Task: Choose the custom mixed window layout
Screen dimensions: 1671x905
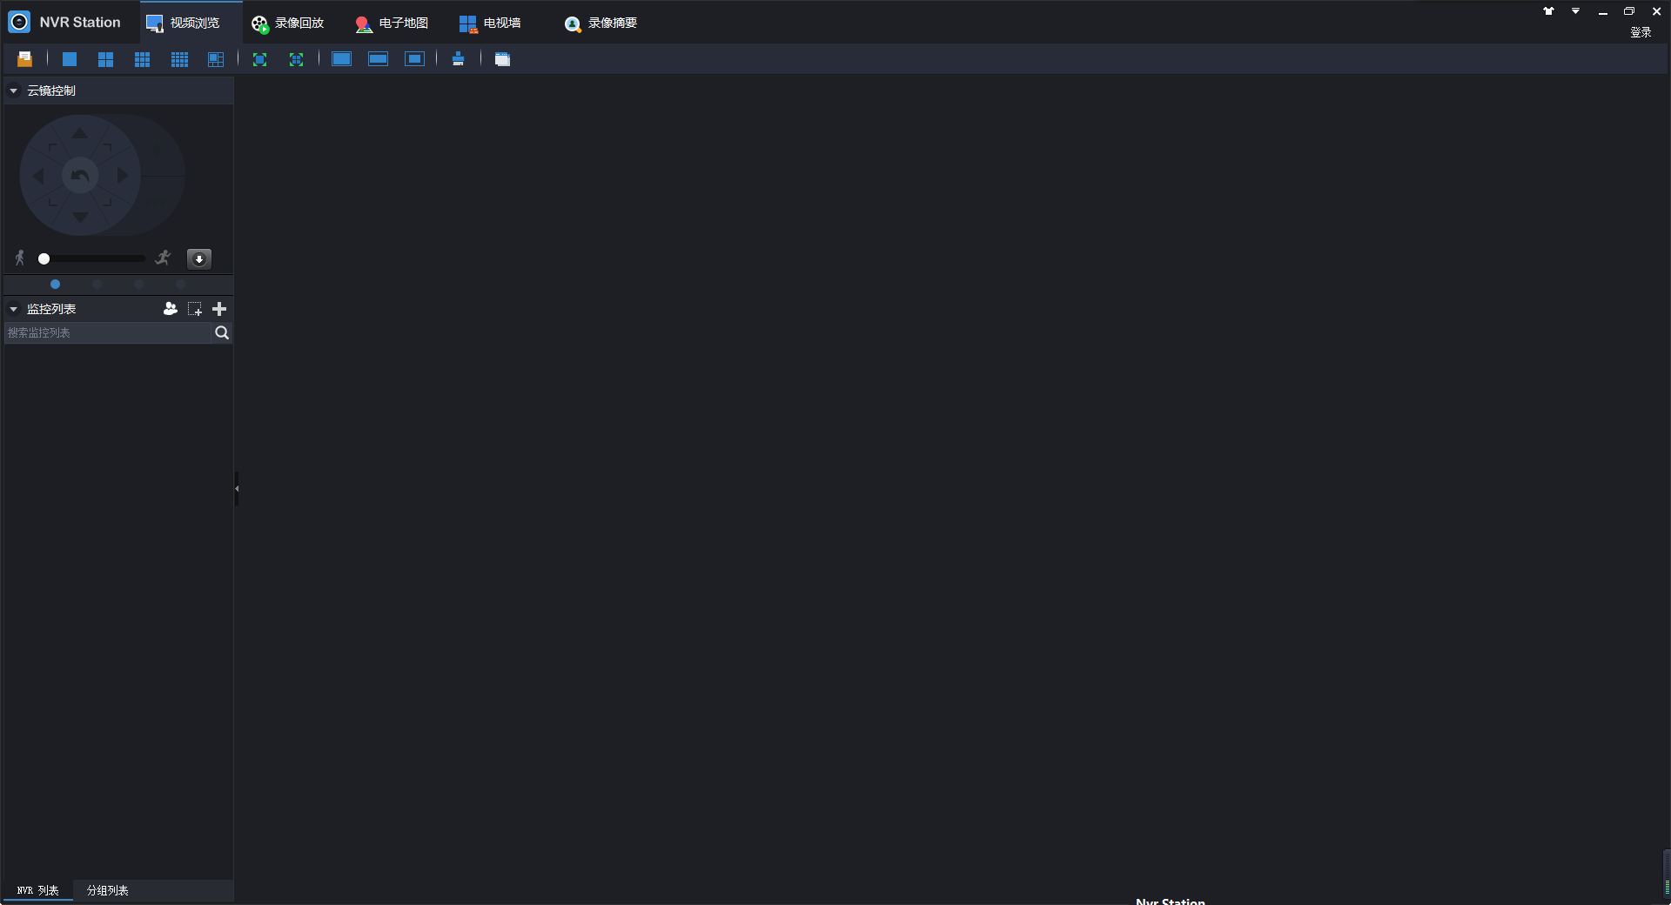Action: point(216,59)
